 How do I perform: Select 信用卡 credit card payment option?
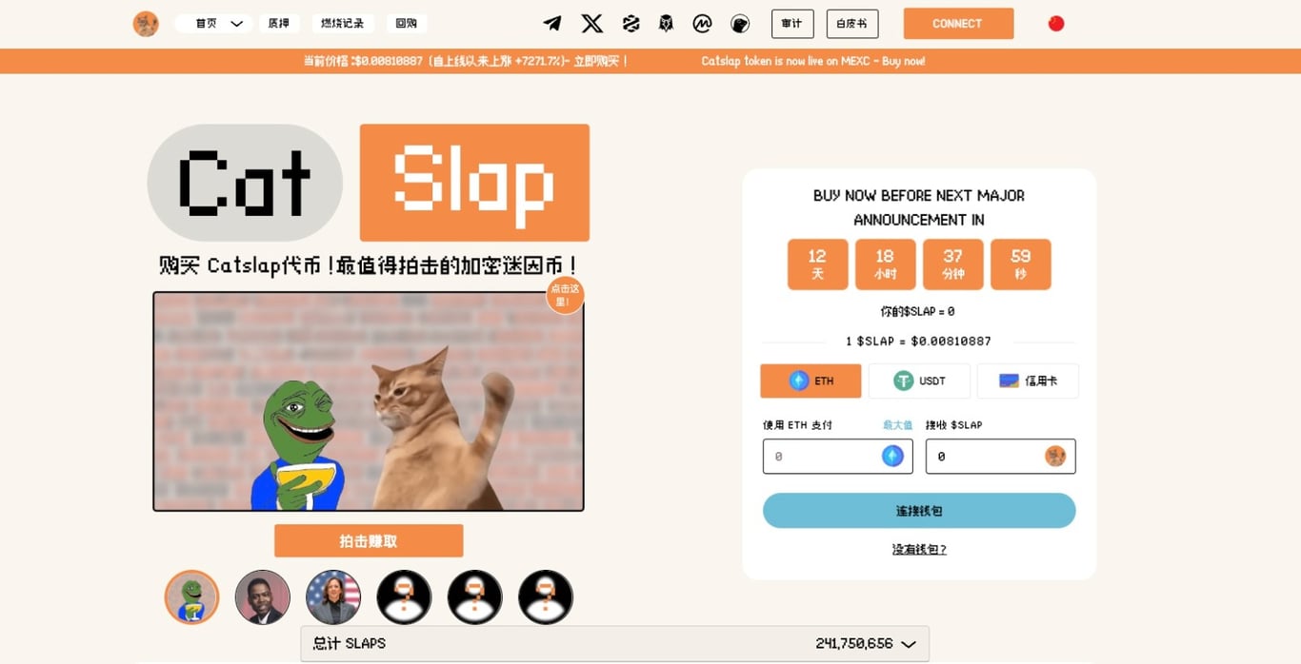click(1028, 381)
